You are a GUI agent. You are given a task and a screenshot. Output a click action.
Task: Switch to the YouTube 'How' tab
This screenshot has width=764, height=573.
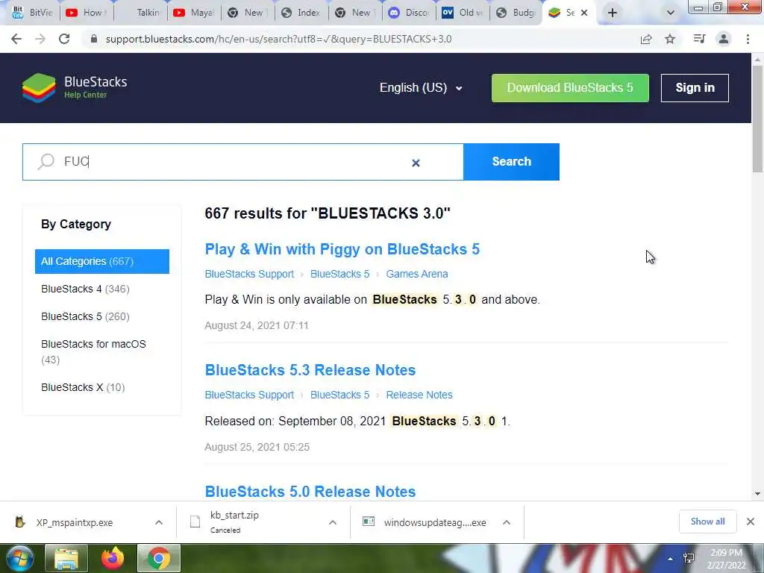87,13
